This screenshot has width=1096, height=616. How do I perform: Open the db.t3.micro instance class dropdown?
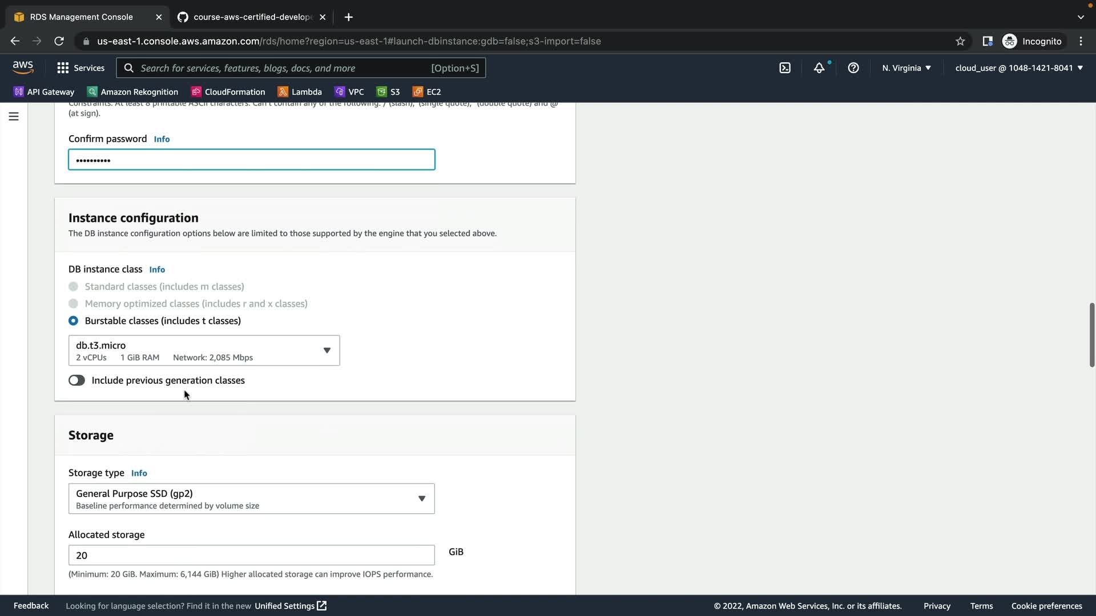coord(204,350)
